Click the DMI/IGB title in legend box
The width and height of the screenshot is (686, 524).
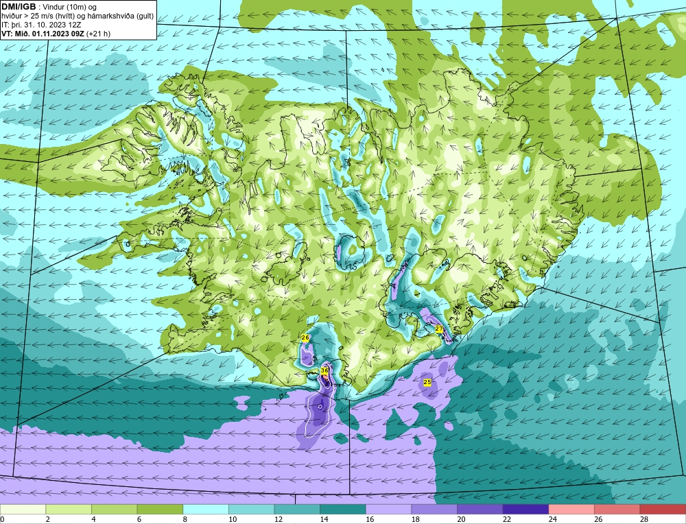(19, 7)
